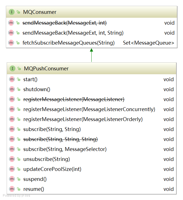Click the method icon next to shutdown()
This screenshot has width=183, height=200.
[12, 89]
